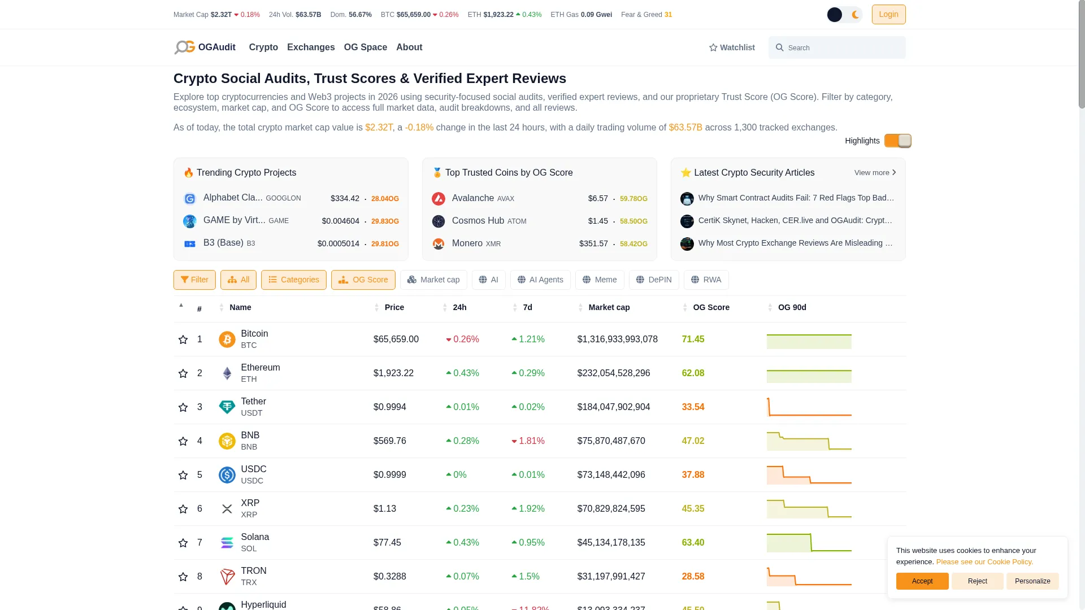The height and width of the screenshot is (610, 1085).
Task: Open BNB OG 90d sparkline chart
Action: click(x=809, y=441)
